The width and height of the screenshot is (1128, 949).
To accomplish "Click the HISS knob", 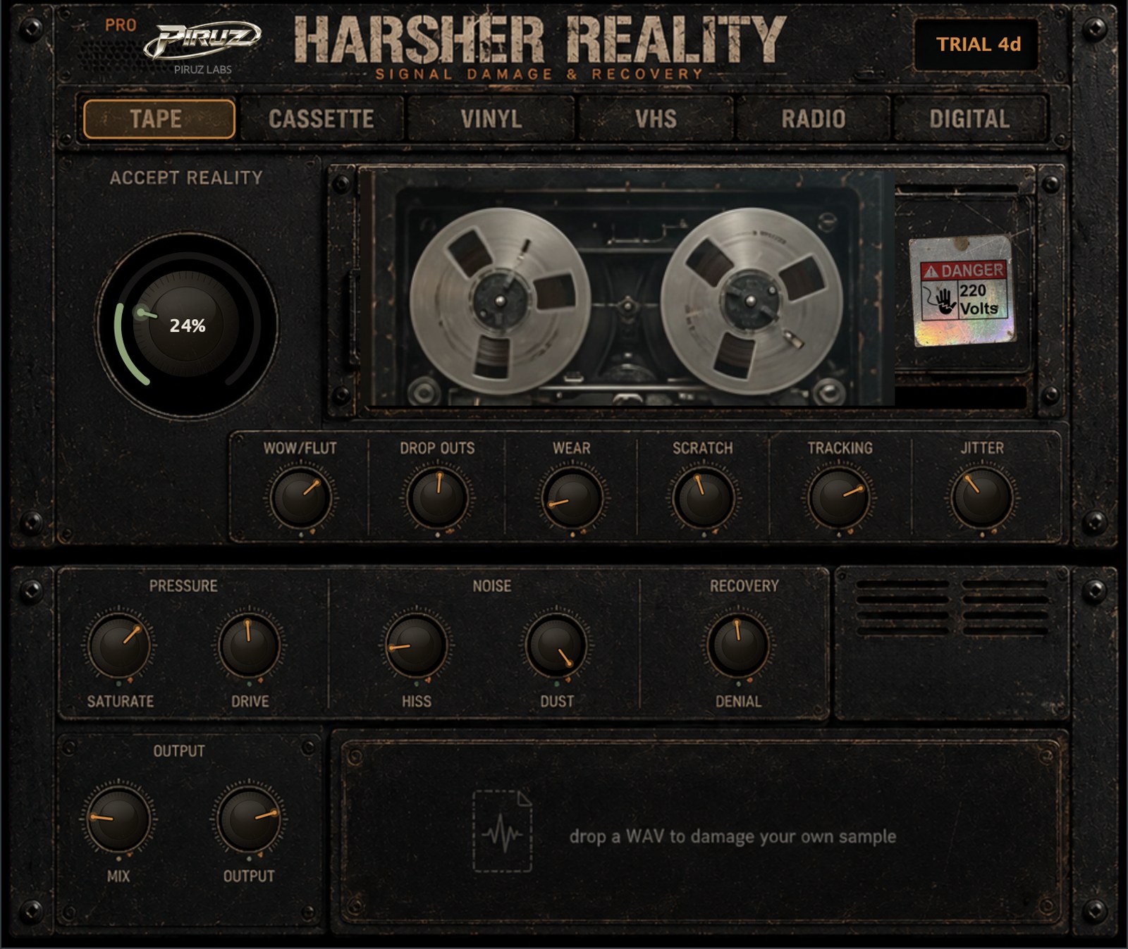I will [416, 645].
